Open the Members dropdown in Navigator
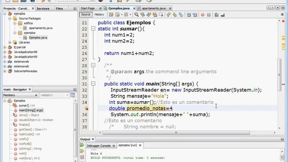The image size is (288, 162). [20, 95]
